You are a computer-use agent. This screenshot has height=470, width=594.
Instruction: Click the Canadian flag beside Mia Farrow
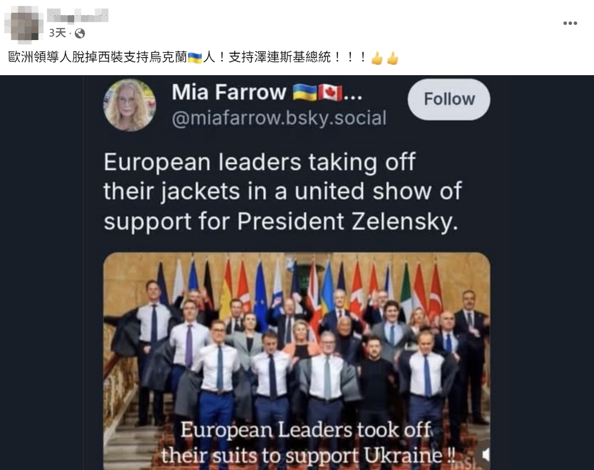click(330, 92)
